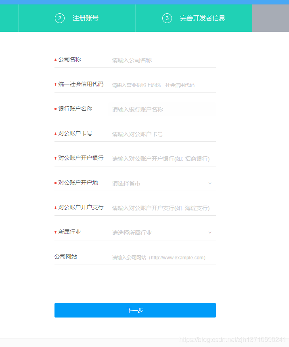This screenshot has height=347, width=289.
Task: Select the 注册账号 step tab
Action: coord(77,18)
